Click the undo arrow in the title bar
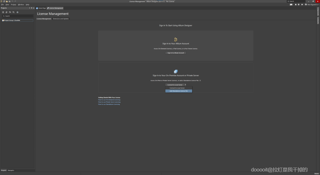This screenshot has height=175, width=320. pos(12,1)
